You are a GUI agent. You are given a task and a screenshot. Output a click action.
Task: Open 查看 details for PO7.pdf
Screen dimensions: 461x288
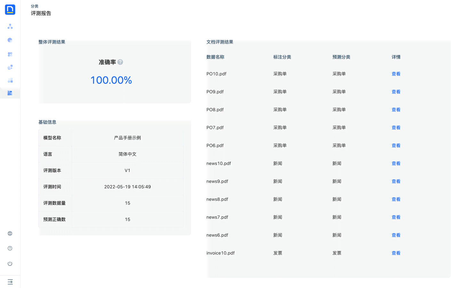tap(396, 128)
